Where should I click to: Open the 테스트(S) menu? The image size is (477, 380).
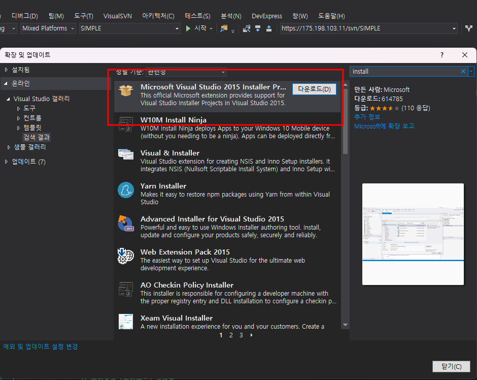click(197, 16)
